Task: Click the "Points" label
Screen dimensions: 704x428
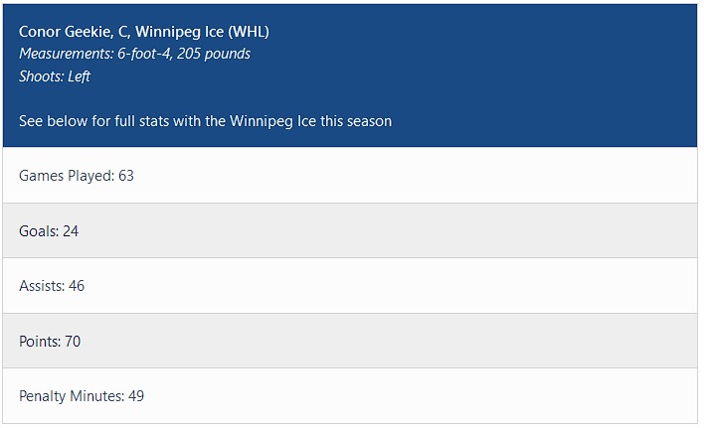Action: pyautogui.click(x=39, y=342)
